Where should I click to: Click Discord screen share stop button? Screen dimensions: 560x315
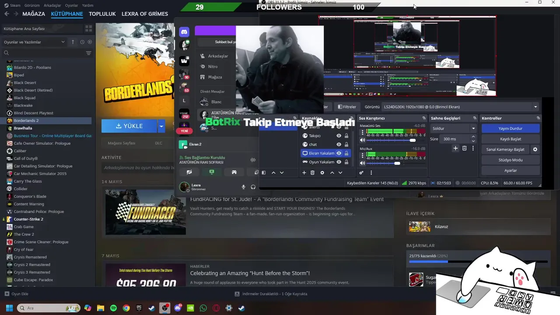click(x=212, y=172)
